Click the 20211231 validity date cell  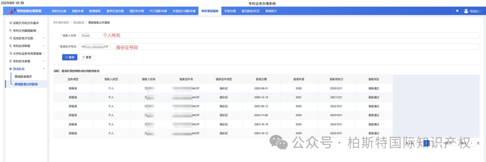click(336, 97)
